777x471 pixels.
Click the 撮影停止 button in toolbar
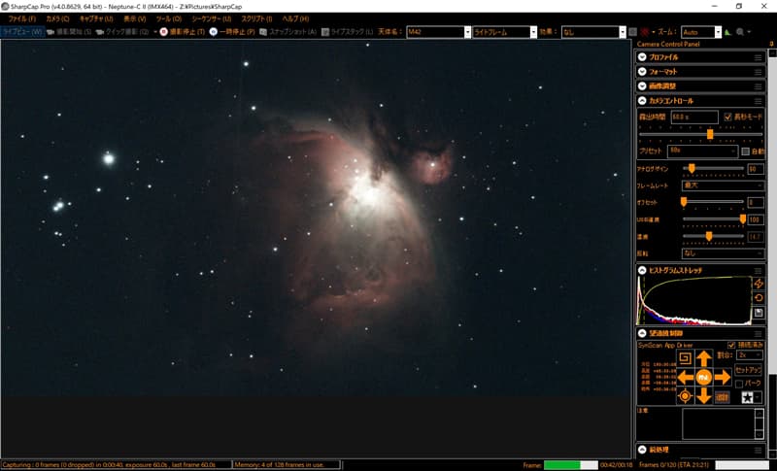tap(182, 32)
